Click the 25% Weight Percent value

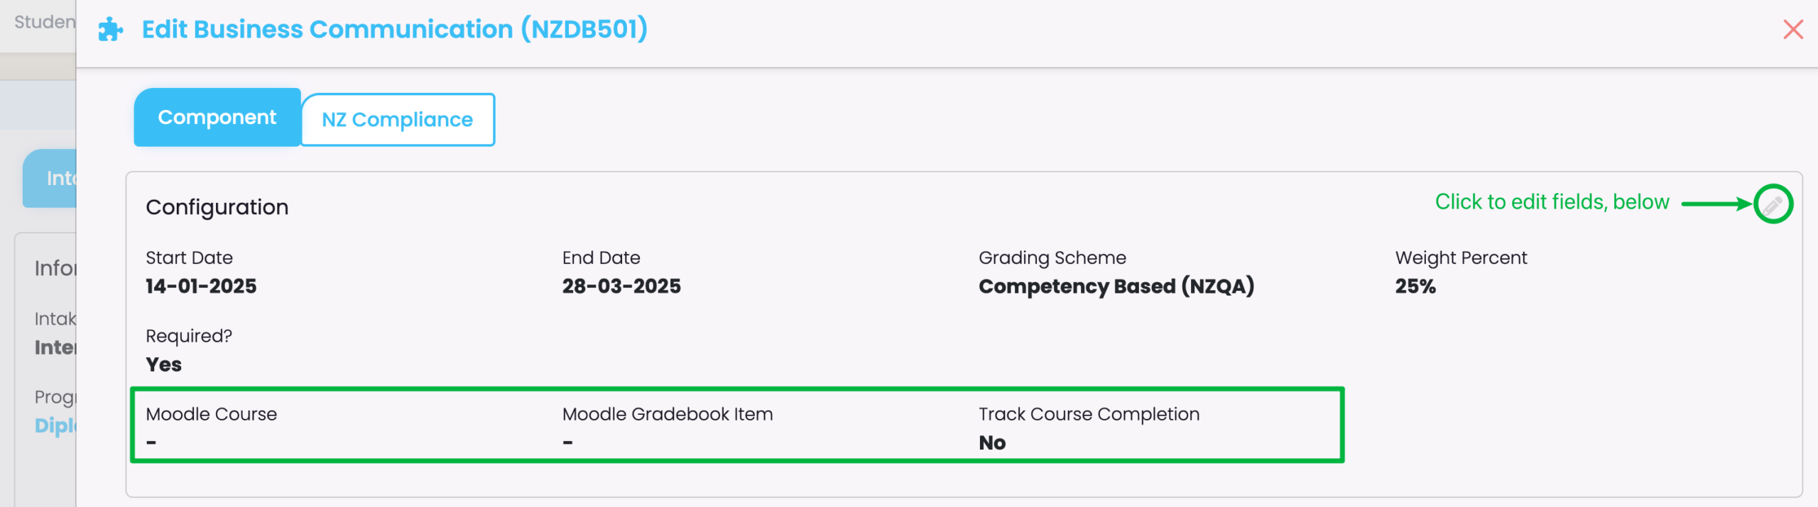pyautogui.click(x=1415, y=286)
